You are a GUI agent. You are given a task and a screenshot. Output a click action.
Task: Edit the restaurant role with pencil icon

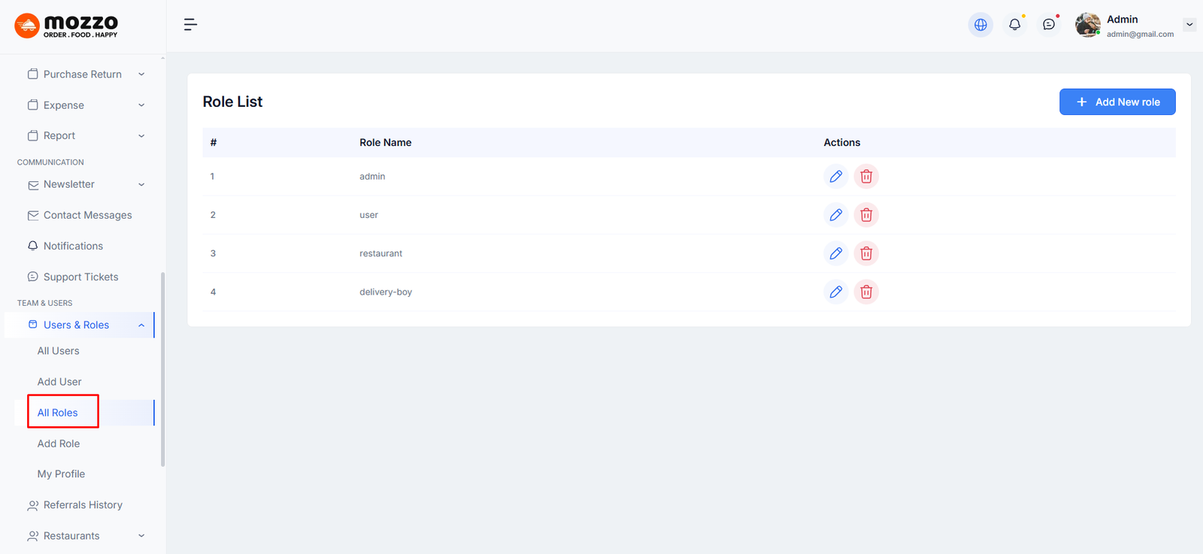click(835, 253)
